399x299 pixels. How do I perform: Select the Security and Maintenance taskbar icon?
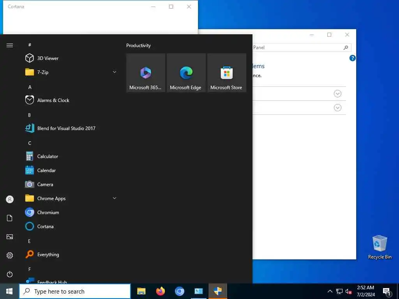[x=218, y=291]
